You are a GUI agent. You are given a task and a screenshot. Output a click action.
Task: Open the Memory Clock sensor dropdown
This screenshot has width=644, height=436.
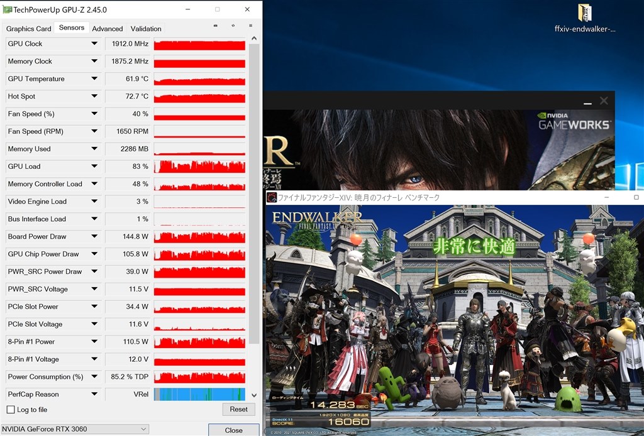click(94, 61)
